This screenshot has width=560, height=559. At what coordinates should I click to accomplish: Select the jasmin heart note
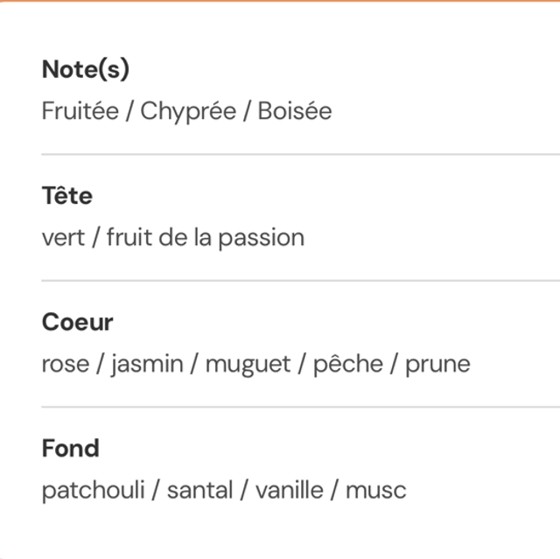pos(147,364)
